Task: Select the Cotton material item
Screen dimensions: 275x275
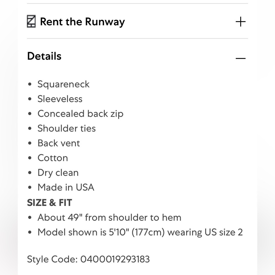Action: coord(53,158)
